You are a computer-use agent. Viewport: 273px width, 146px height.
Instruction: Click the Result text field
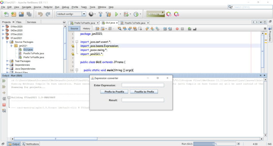[143, 100]
